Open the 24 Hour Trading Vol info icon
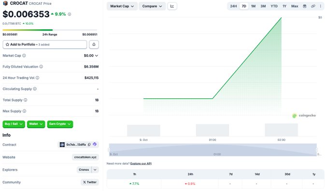 point(38,78)
